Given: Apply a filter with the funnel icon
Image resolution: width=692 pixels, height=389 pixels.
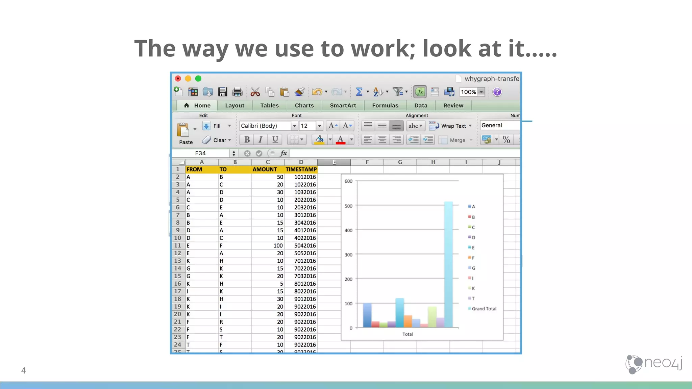Looking at the screenshot, I should click(398, 92).
